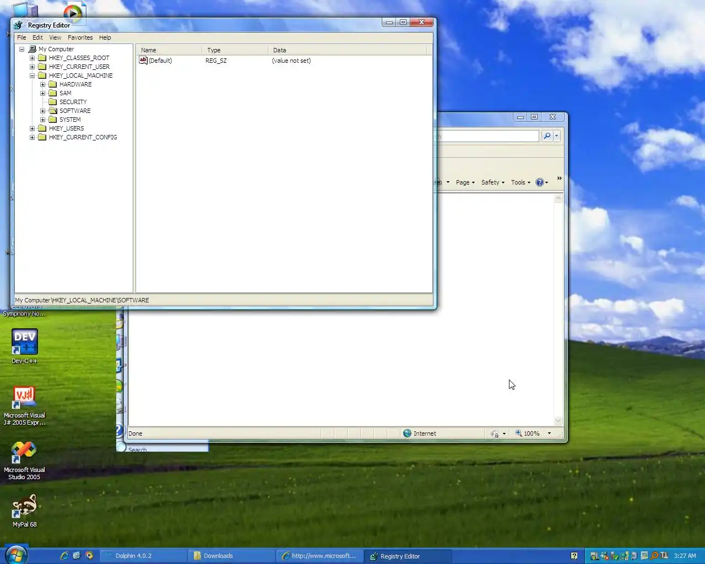Image resolution: width=705 pixels, height=564 pixels.
Task: Switch to Dolphin 4.0.2 taskbar button
Action: [143, 556]
